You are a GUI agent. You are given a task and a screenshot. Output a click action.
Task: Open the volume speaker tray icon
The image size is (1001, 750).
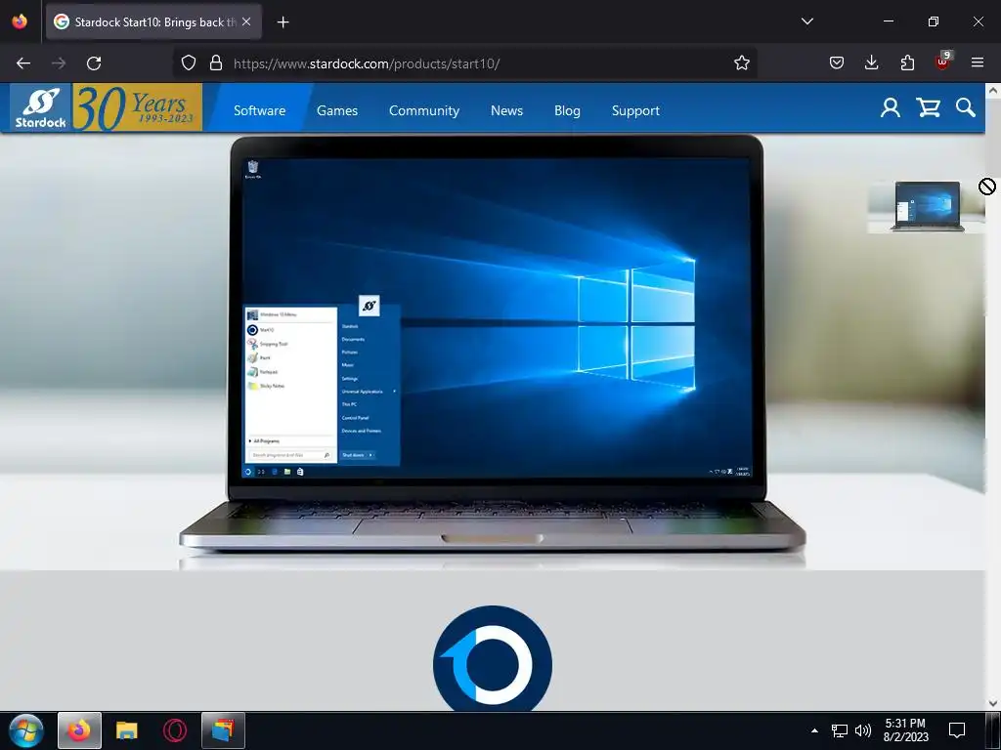click(863, 730)
